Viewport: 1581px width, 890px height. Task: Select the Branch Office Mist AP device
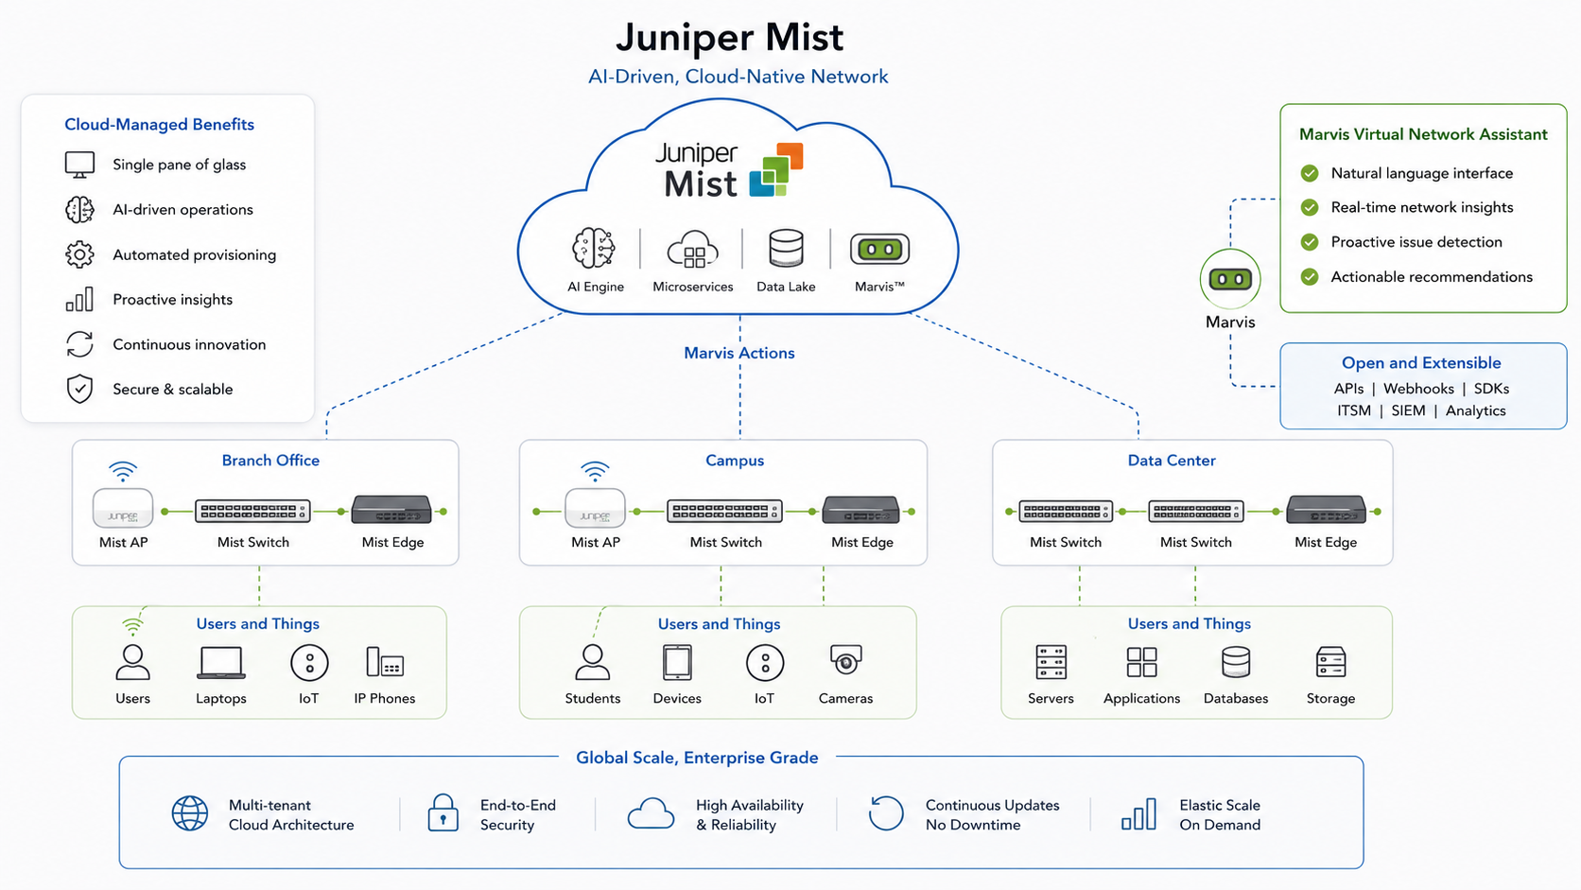[x=123, y=509]
